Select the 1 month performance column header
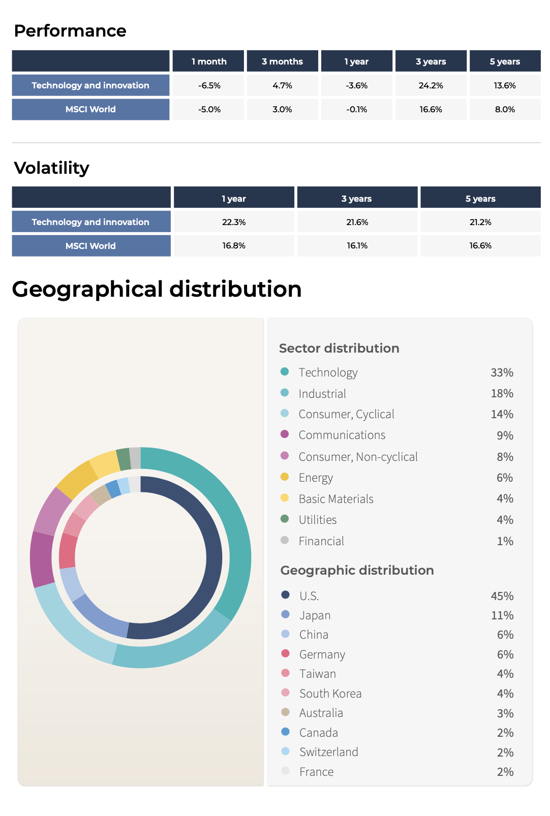This screenshot has width=550, height=816. coord(208,61)
